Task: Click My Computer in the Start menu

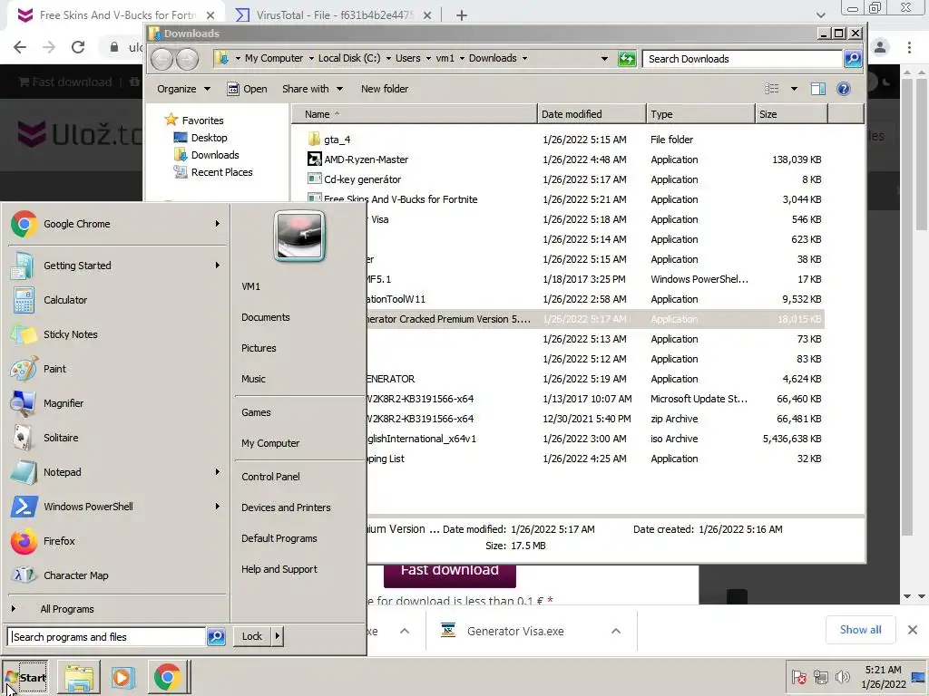Action: (270, 443)
